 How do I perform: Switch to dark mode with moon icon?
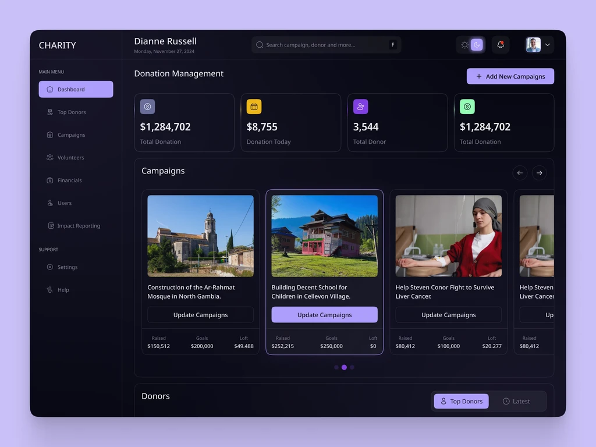click(477, 45)
